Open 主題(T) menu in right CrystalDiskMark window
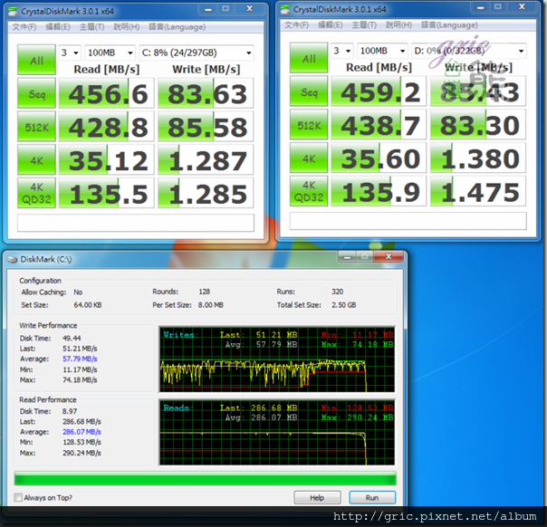 364,25
